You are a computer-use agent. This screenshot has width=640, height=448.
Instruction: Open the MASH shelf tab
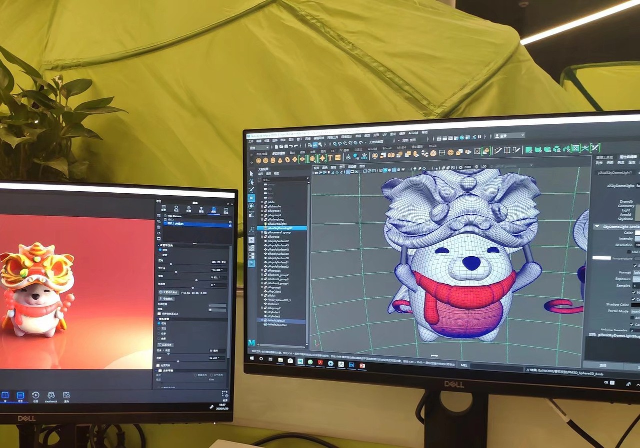click(401, 147)
